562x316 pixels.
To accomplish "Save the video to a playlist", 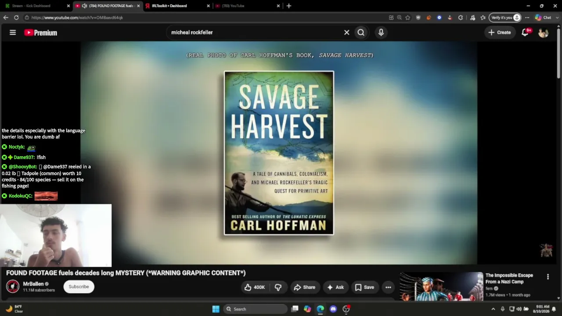I will 364,287.
